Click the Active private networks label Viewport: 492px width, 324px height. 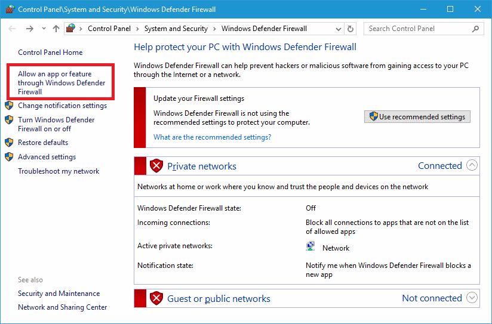[x=175, y=246]
